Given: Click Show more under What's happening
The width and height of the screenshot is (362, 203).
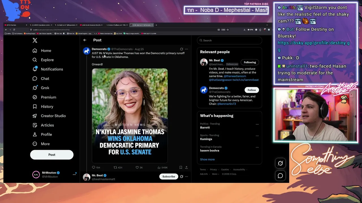Looking at the screenshot, I should (207, 159).
